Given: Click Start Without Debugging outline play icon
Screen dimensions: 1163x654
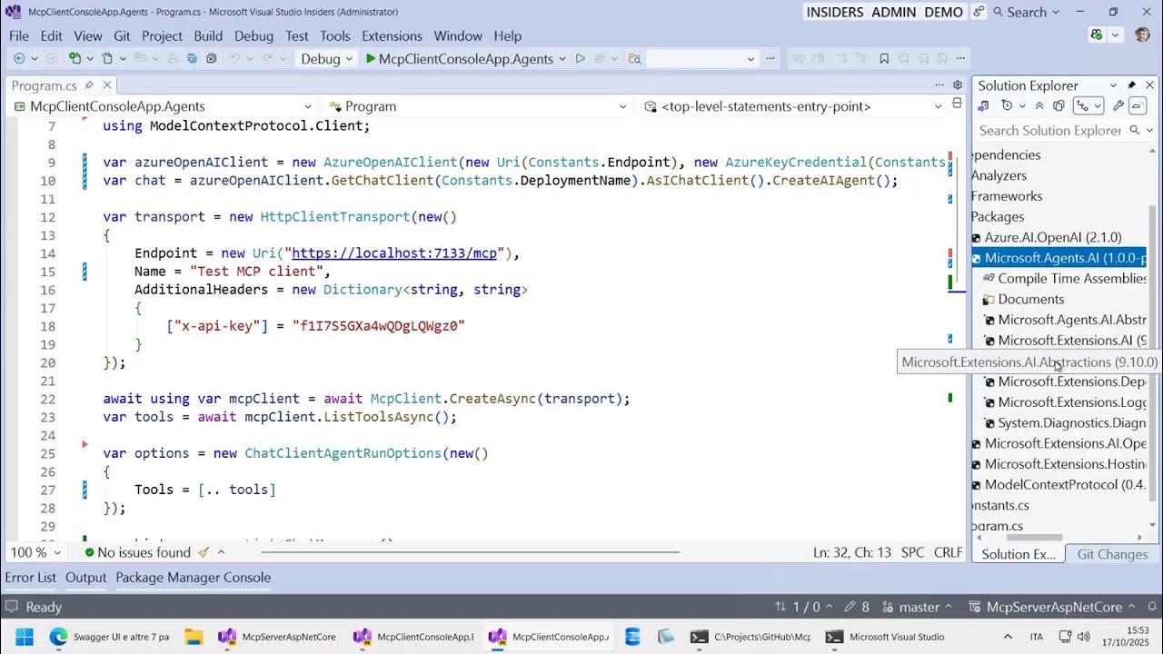Looking at the screenshot, I should pos(580,58).
